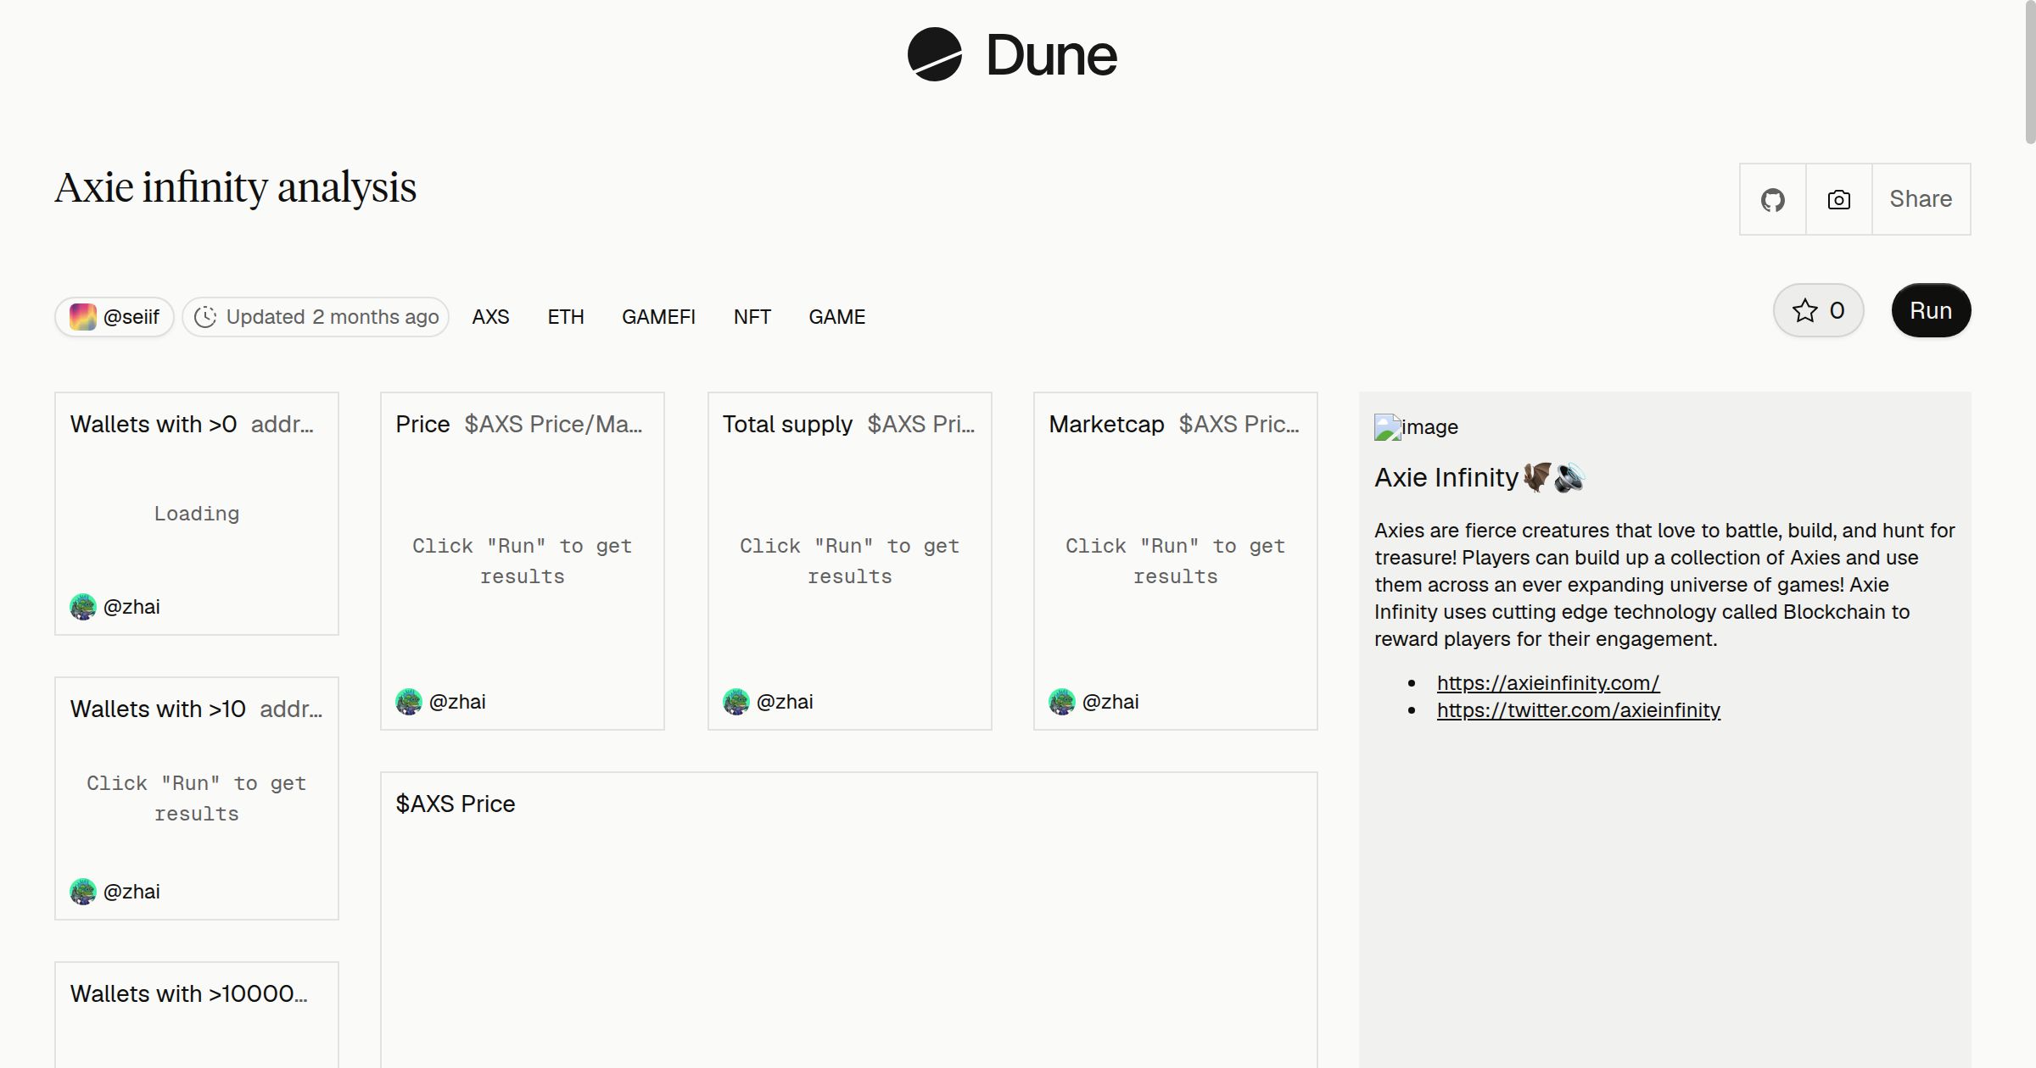Click the page vertical scrollbar
This screenshot has width=2036, height=1068.
pos(2030,72)
